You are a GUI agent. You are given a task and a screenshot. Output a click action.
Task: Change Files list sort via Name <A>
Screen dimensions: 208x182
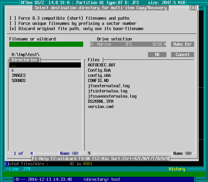pyautogui.click(x=182, y=153)
